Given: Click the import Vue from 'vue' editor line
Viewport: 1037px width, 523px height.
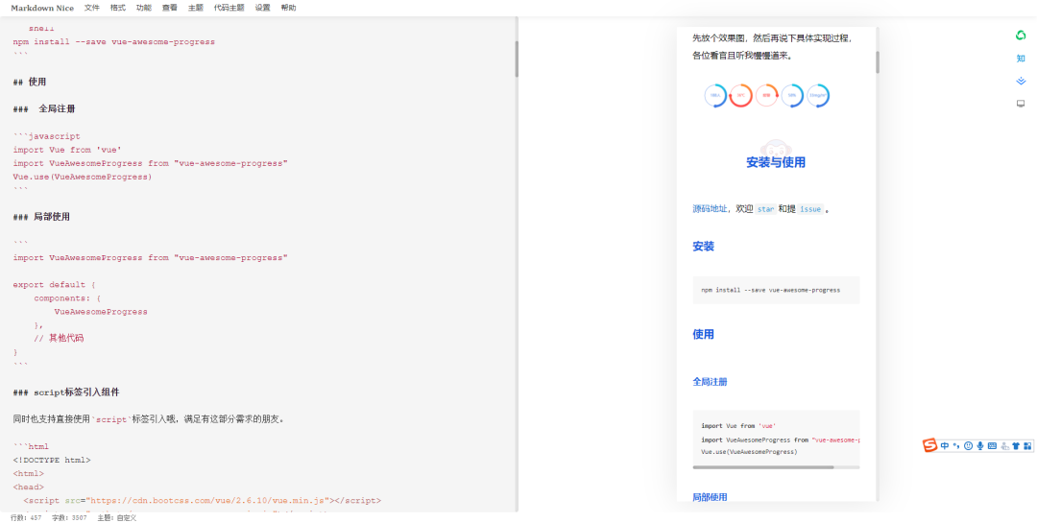Looking at the screenshot, I should 67,150.
